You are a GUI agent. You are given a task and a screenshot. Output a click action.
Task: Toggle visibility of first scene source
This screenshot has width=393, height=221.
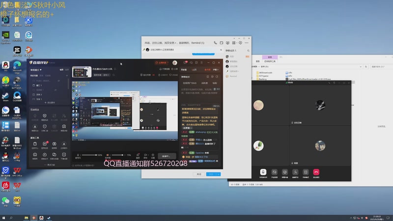[x=58, y=81]
